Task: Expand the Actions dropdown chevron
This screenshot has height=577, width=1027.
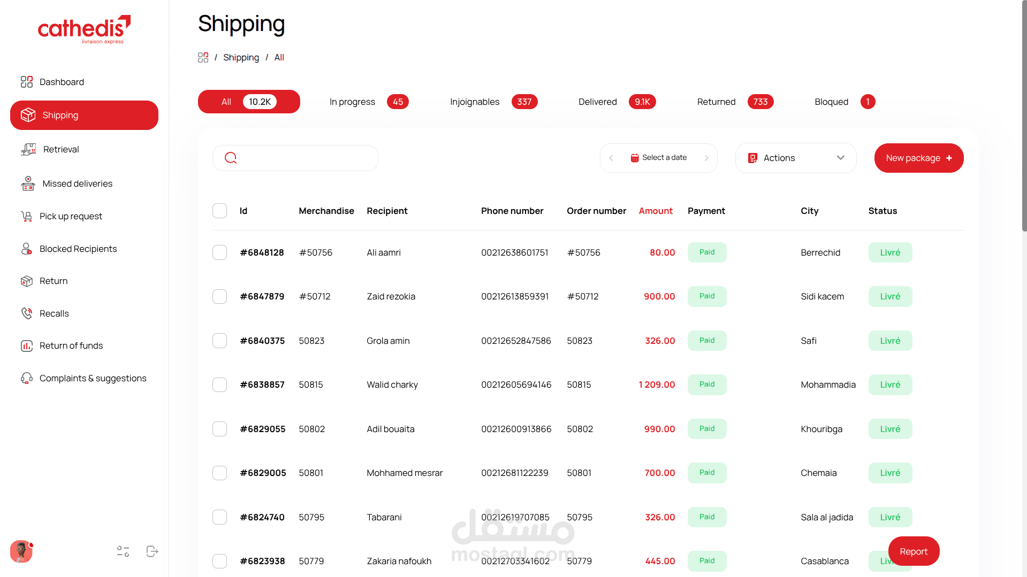Action: click(841, 158)
